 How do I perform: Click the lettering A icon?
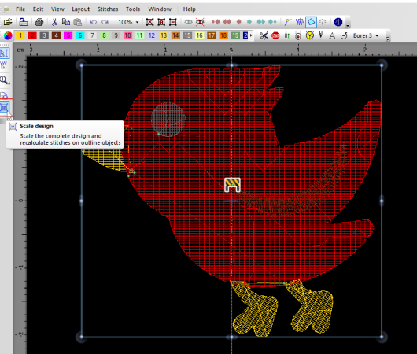pyautogui.click(x=332, y=35)
